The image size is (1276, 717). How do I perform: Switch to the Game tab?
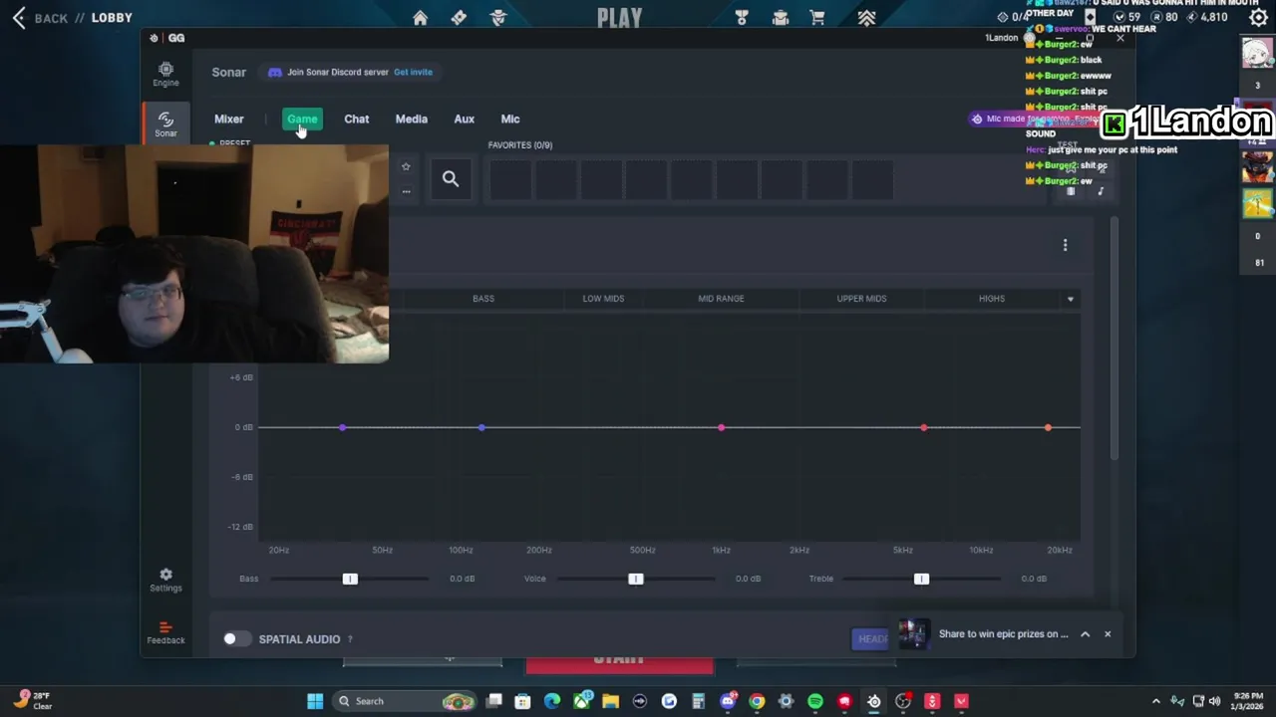click(x=302, y=119)
